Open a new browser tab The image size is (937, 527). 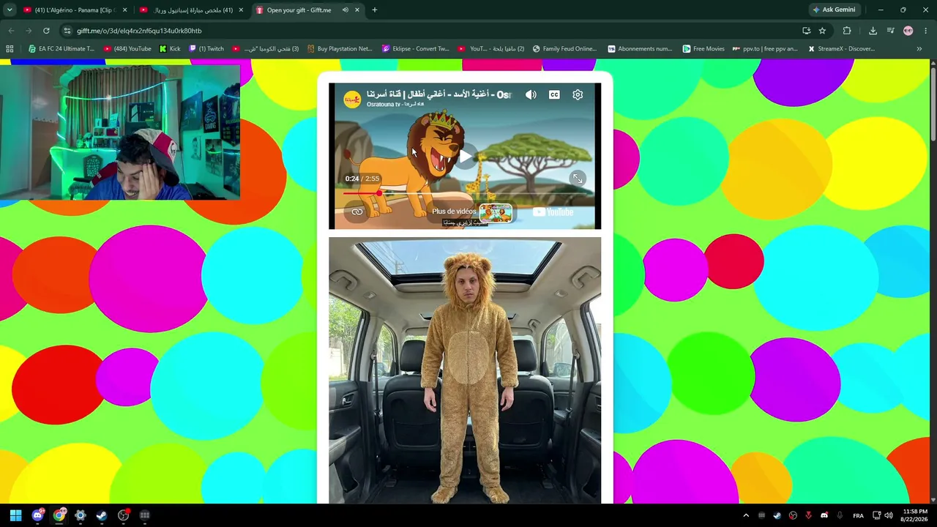pos(375,10)
